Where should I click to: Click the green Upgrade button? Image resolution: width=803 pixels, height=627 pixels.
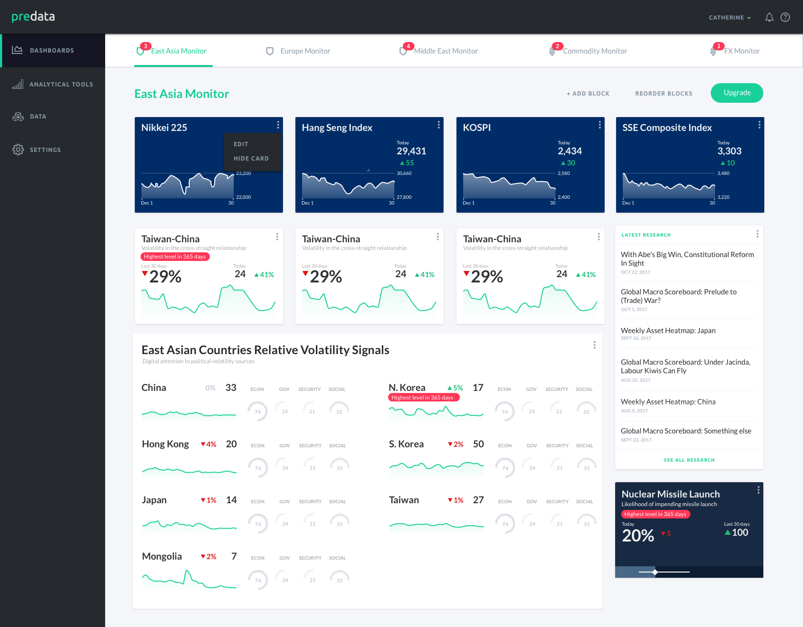[x=737, y=93]
